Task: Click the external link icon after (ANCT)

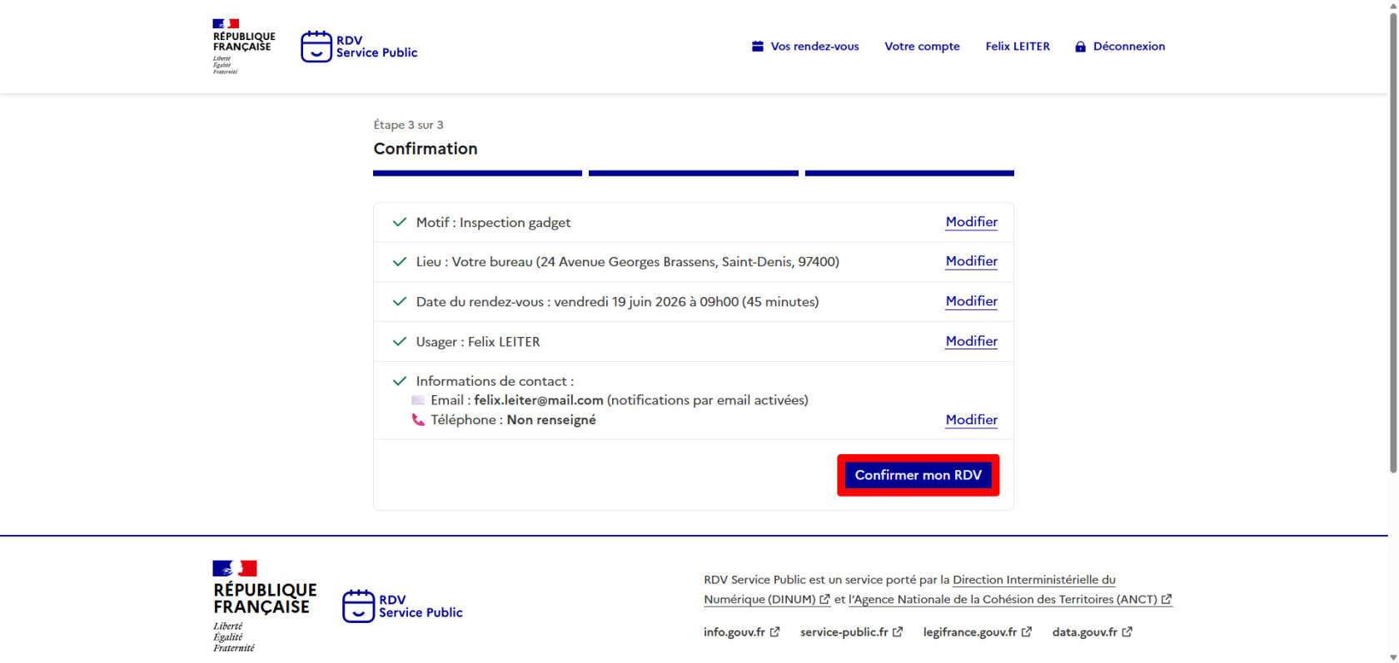Action: pos(1167,599)
